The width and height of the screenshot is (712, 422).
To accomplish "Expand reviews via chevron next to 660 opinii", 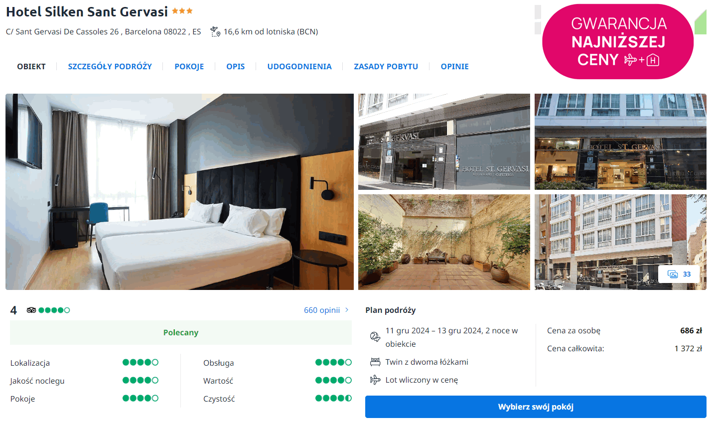I will [347, 310].
